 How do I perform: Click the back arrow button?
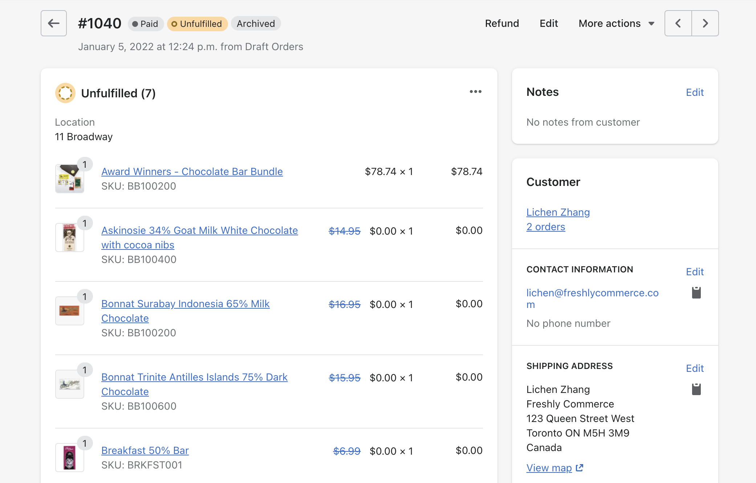click(54, 23)
